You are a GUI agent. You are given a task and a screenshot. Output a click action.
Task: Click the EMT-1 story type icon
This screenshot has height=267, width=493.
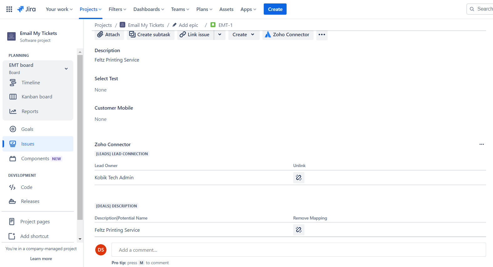213,25
